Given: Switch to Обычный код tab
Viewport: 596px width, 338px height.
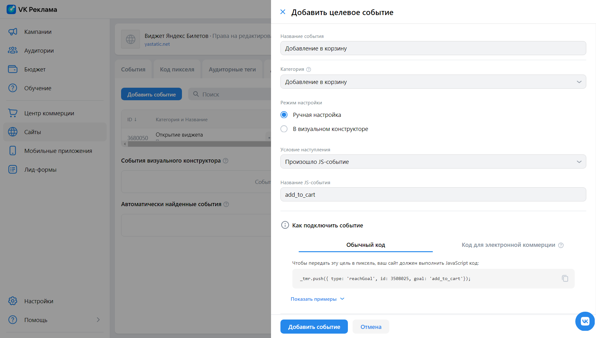Looking at the screenshot, I should (365, 245).
